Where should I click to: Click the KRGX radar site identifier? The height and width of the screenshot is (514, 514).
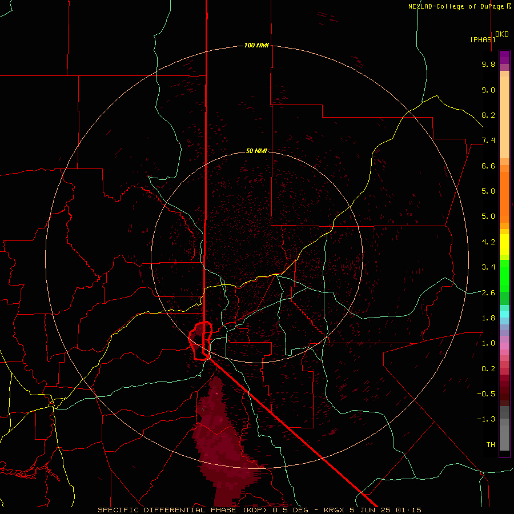334,510
